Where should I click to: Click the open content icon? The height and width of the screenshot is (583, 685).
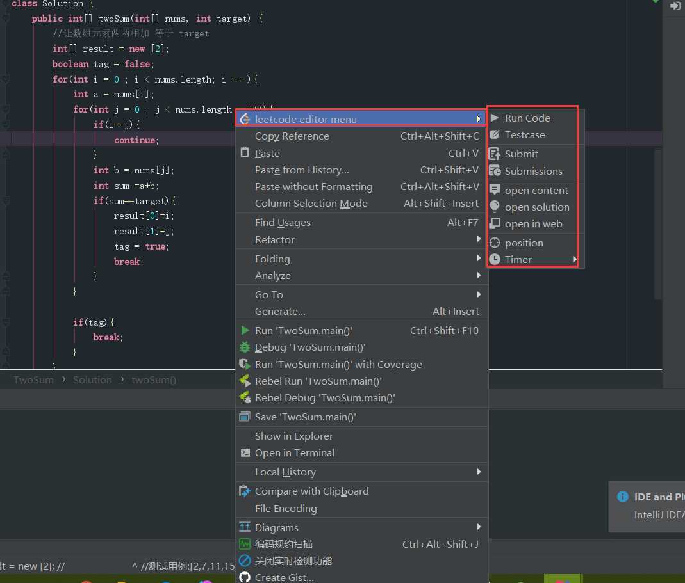495,190
